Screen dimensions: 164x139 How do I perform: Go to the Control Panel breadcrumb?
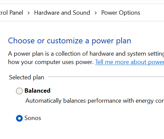tap(11, 13)
